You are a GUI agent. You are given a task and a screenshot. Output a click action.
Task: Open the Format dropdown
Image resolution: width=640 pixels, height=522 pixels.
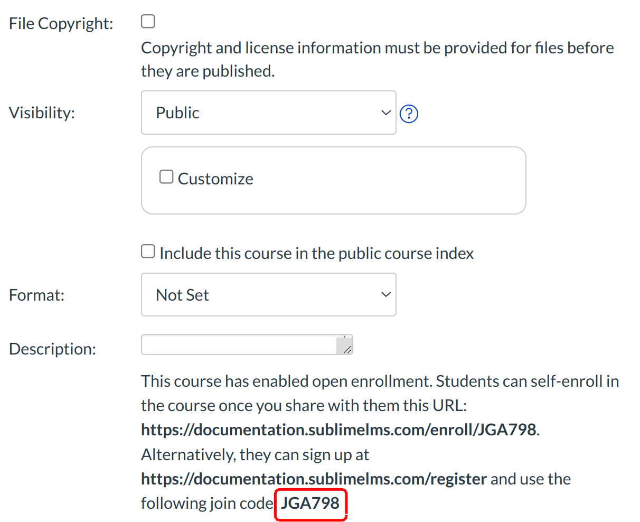(268, 294)
